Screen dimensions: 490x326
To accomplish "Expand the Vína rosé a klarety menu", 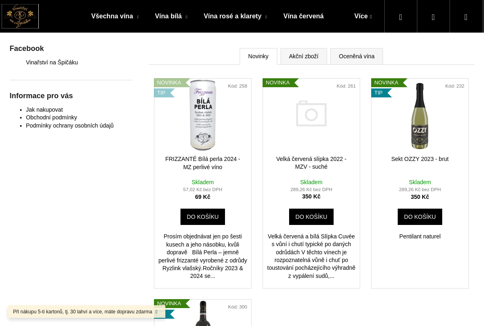I will 266,17.
